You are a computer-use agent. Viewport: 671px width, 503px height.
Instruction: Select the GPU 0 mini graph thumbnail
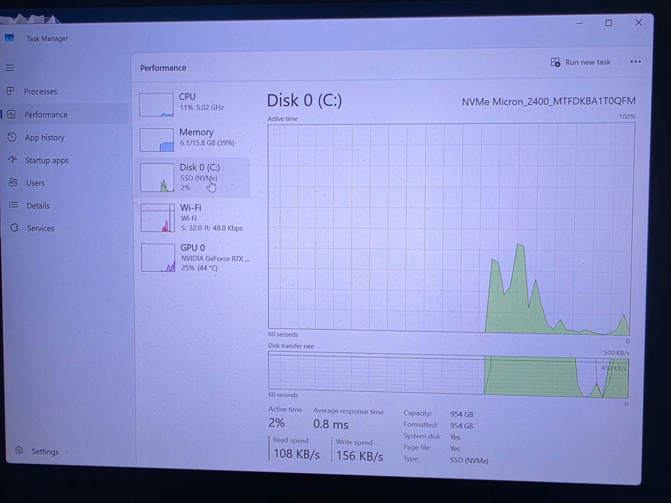coord(158,258)
